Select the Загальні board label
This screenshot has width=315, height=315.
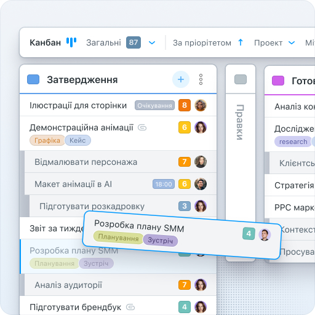pyautogui.click(x=103, y=42)
